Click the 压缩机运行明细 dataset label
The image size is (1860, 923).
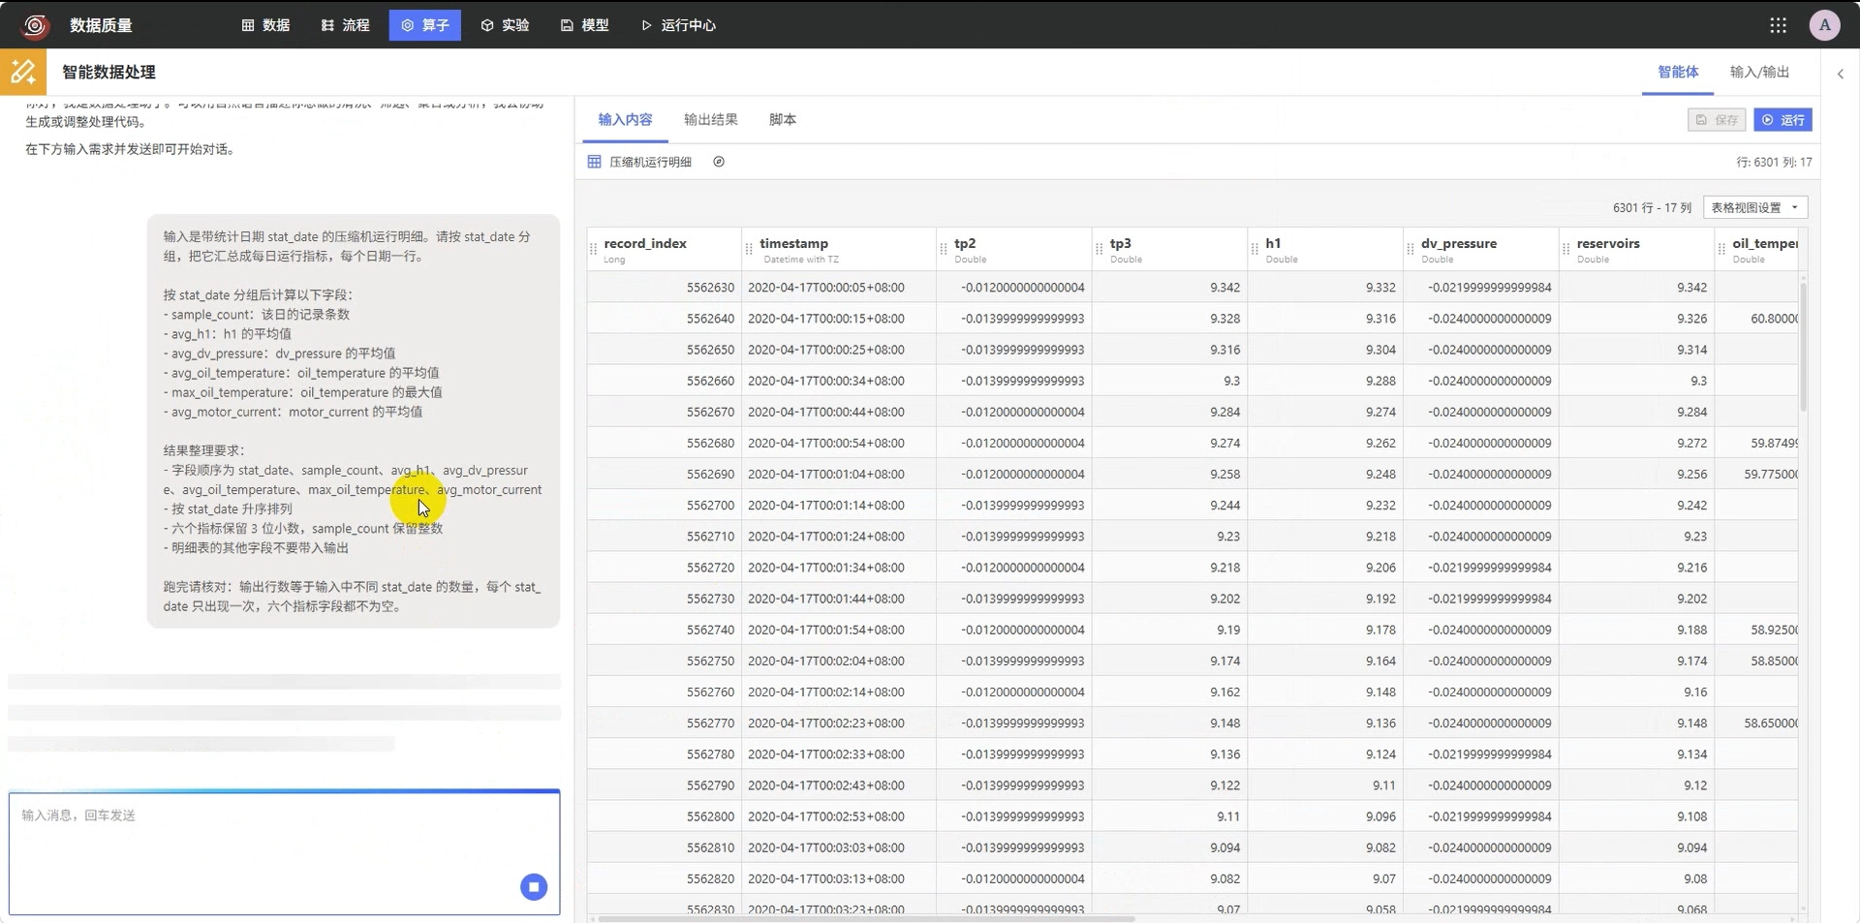click(x=650, y=162)
